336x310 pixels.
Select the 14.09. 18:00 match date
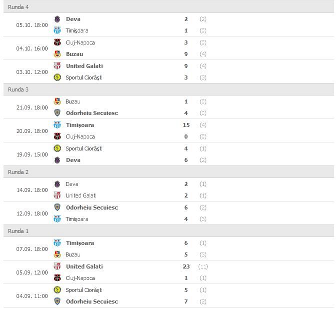[x=32, y=190]
